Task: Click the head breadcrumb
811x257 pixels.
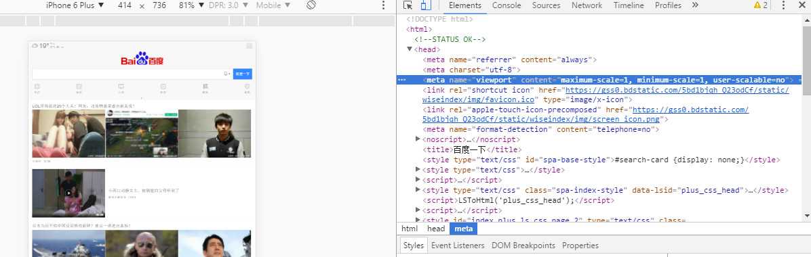Action: click(x=436, y=229)
